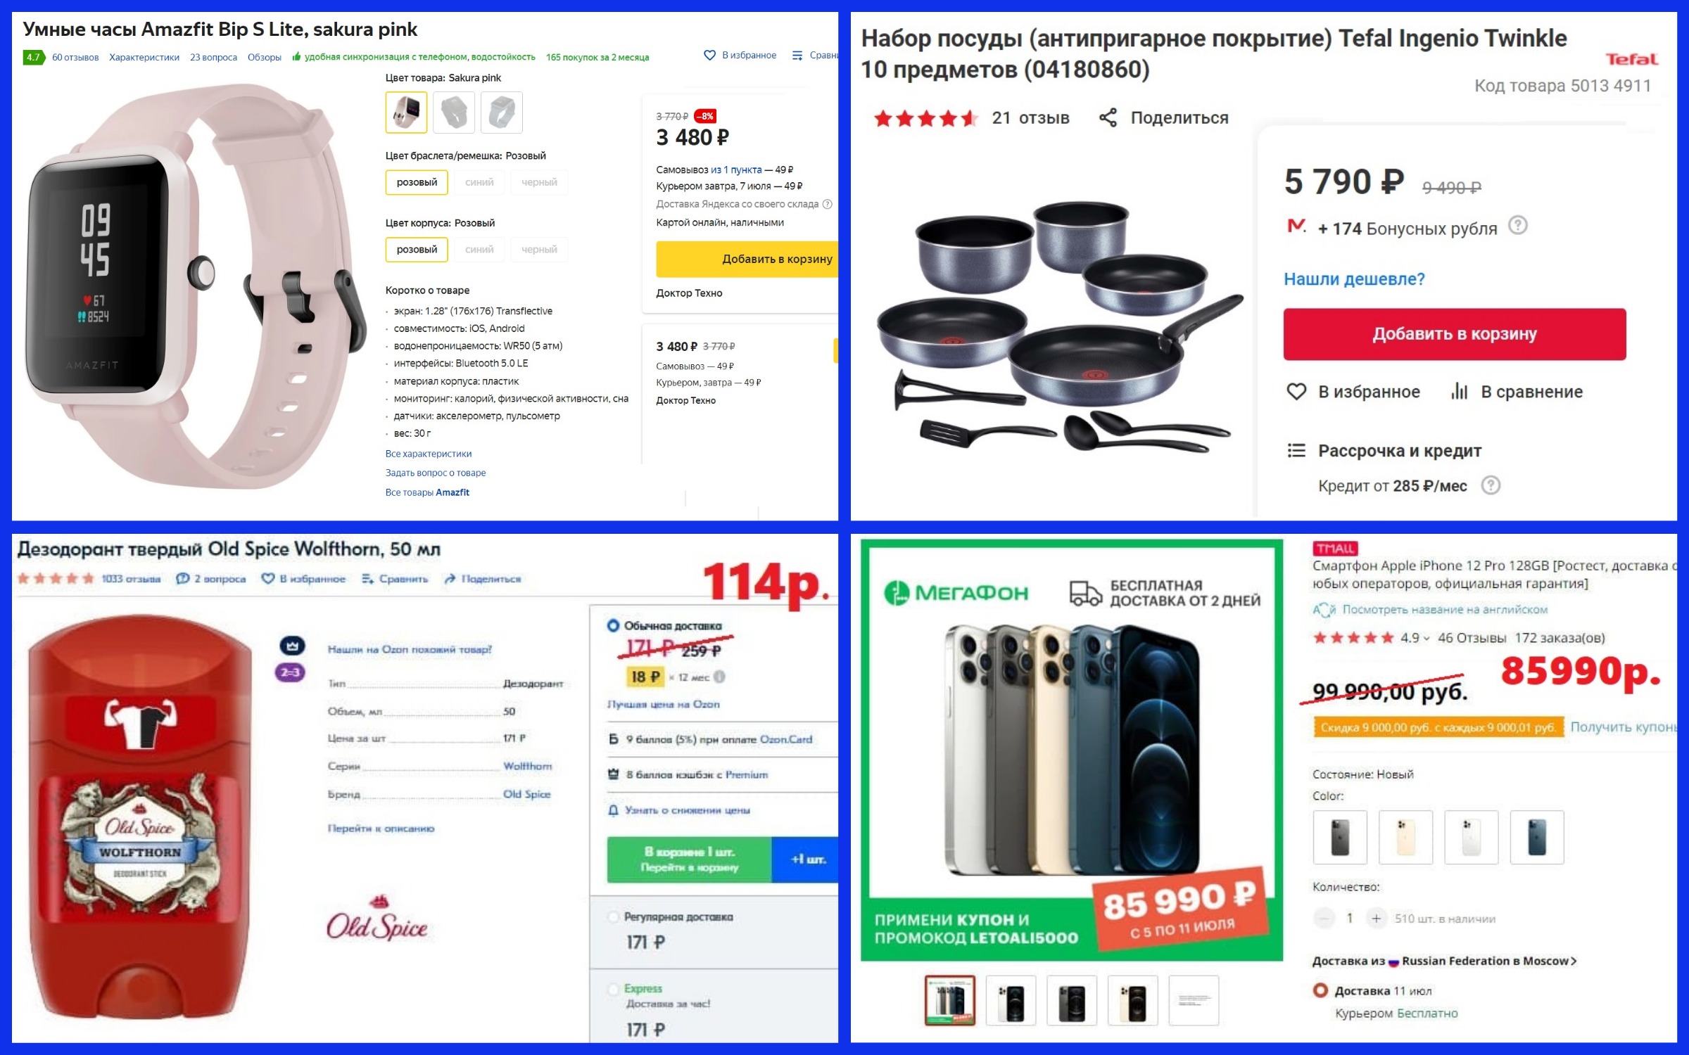Open the 'Нашли дешевле?' link
The width and height of the screenshot is (1689, 1055).
coord(1354,279)
